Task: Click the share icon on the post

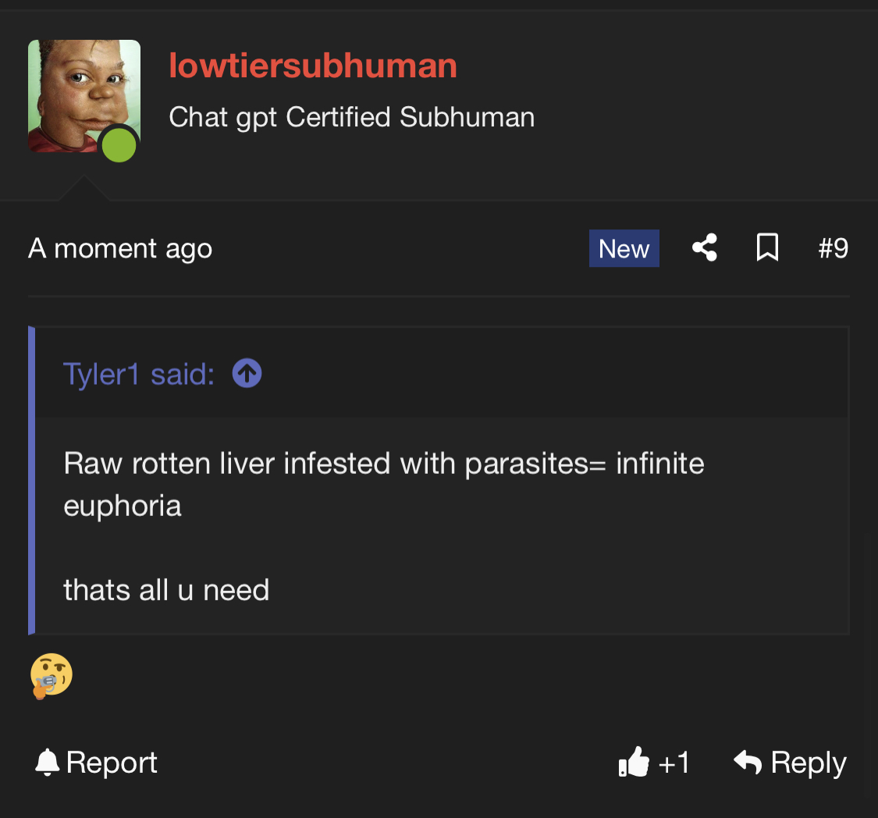Action: (705, 248)
